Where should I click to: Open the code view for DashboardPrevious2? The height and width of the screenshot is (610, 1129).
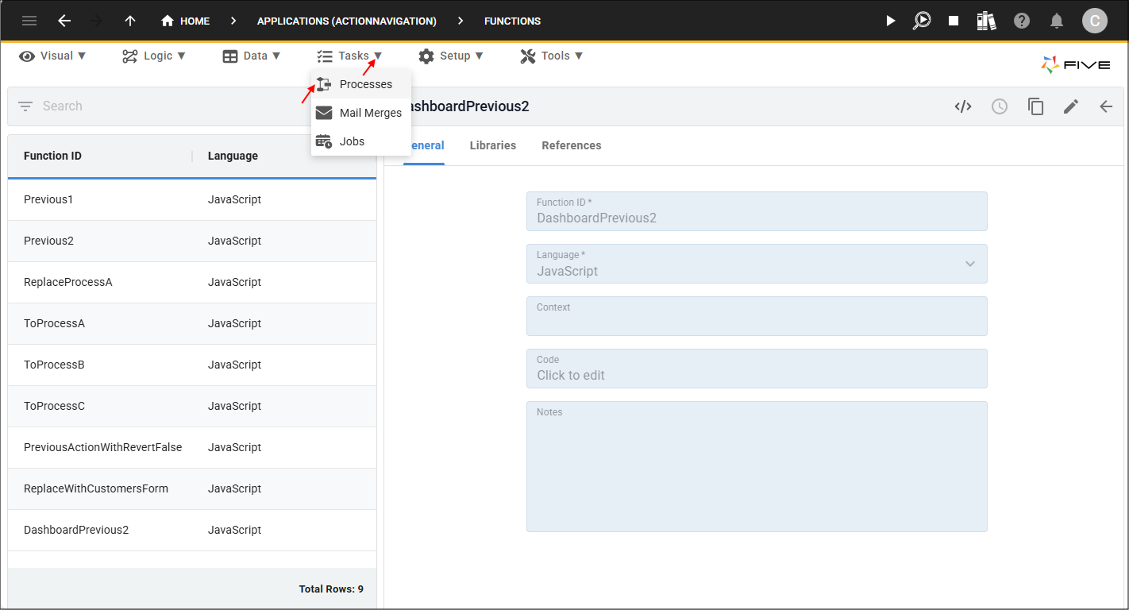(x=963, y=106)
